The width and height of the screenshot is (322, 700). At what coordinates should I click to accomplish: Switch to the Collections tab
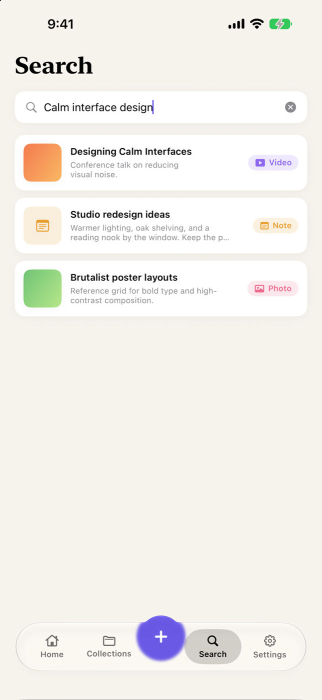[x=109, y=646]
